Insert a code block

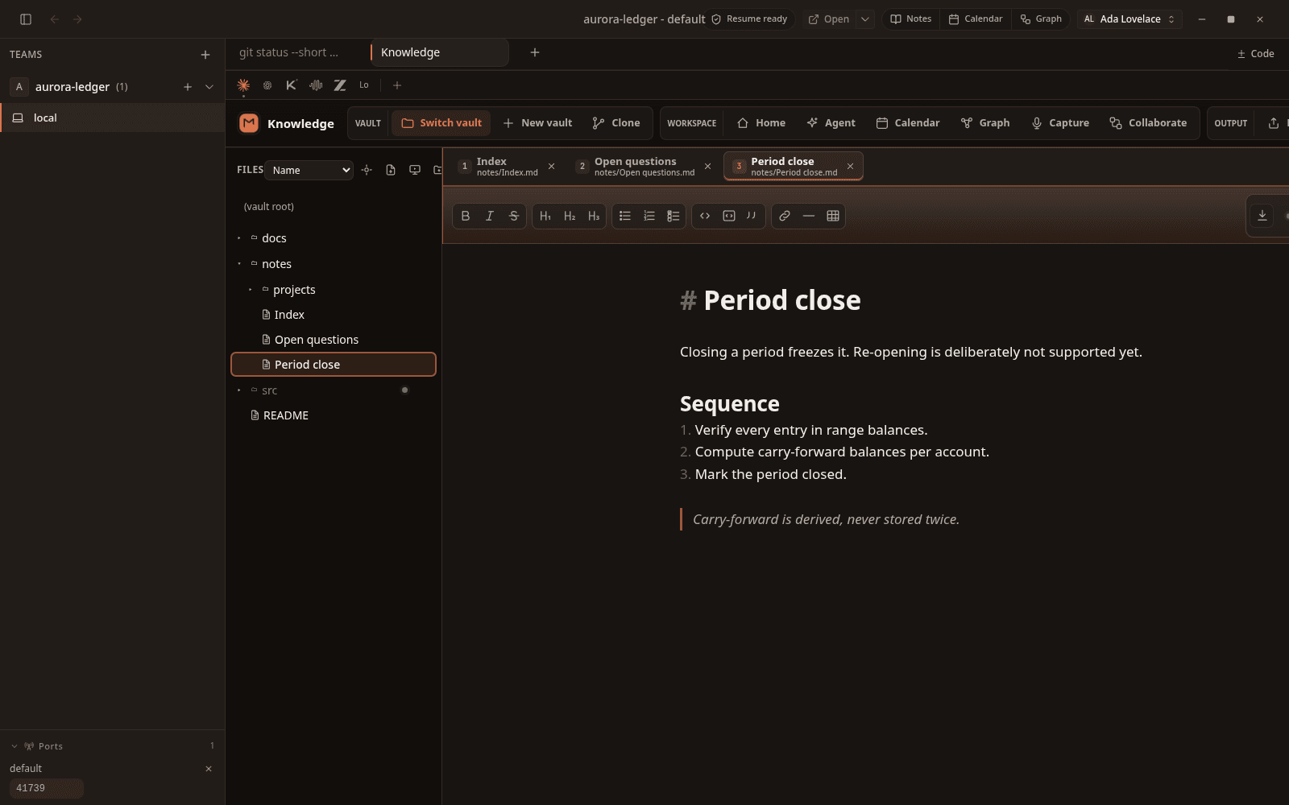729,216
